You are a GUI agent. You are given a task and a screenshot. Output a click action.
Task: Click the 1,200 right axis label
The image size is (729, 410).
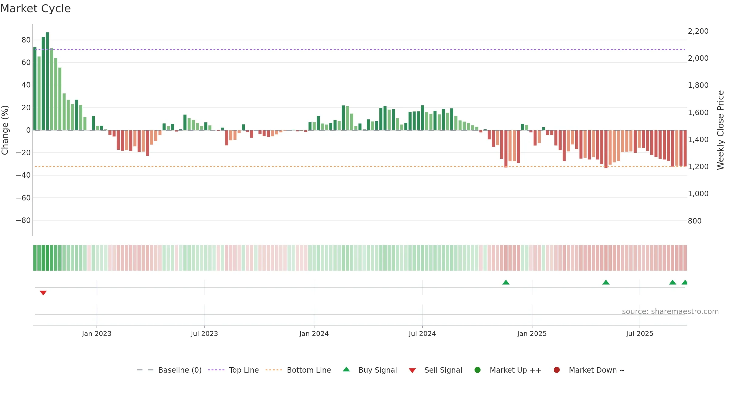click(698, 167)
